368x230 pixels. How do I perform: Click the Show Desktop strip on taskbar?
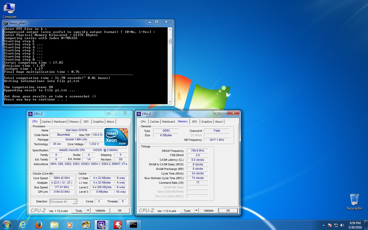[x=366, y=225]
